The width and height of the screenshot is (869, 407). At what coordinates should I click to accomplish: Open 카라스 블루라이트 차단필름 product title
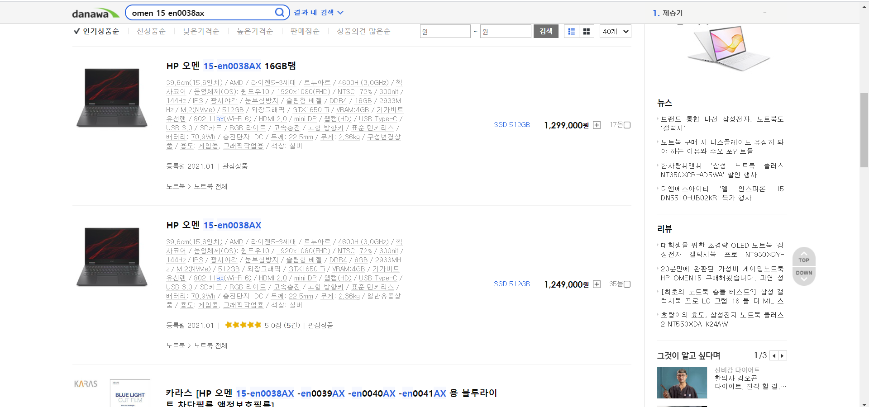click(331, 398)
